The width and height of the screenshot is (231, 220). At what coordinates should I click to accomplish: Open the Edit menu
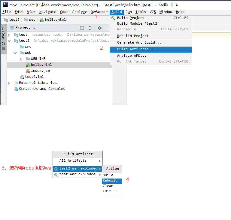pos(19,12)
